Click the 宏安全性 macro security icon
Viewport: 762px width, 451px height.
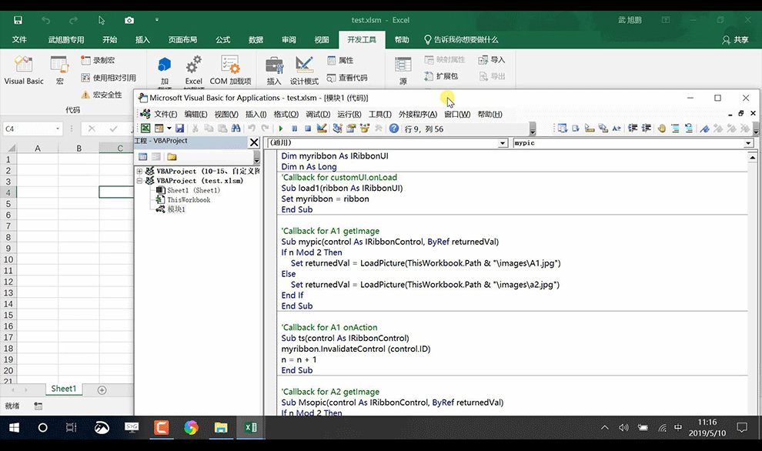[102, 95]
